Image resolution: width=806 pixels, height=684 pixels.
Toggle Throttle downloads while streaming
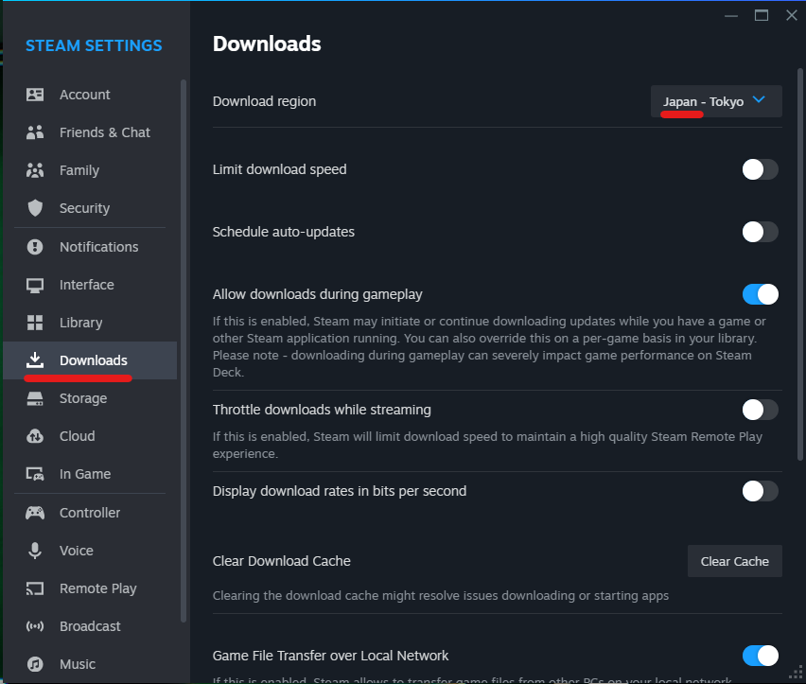(x=760, y=410)
